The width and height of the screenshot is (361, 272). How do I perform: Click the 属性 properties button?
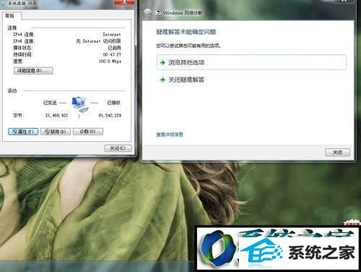[x=23, y=132]
